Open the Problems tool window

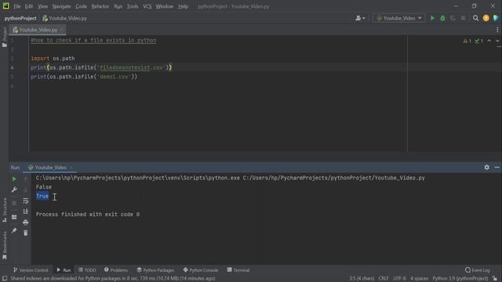coord(116,270)
